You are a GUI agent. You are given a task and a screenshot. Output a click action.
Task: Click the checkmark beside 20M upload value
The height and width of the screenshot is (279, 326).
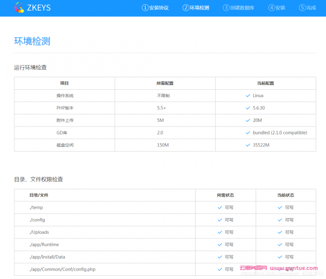[x=248, y=120]
